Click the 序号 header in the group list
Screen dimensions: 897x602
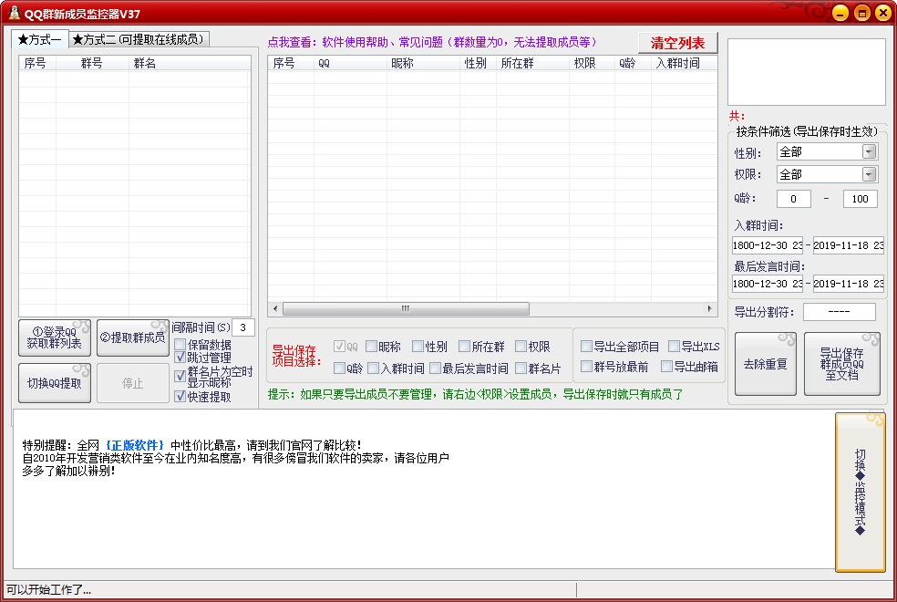click(37, 63)
